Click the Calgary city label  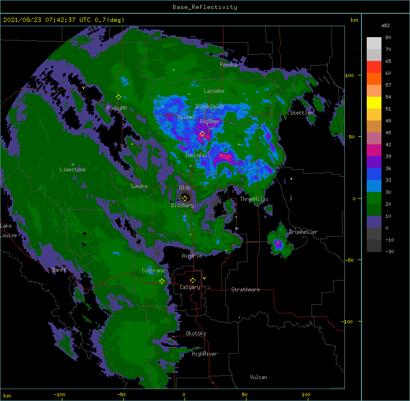coord(190,287)
